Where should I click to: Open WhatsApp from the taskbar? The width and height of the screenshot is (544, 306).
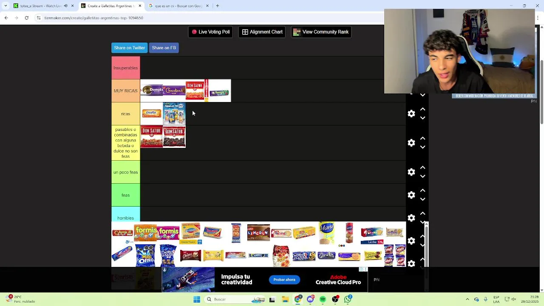point(348,300)
